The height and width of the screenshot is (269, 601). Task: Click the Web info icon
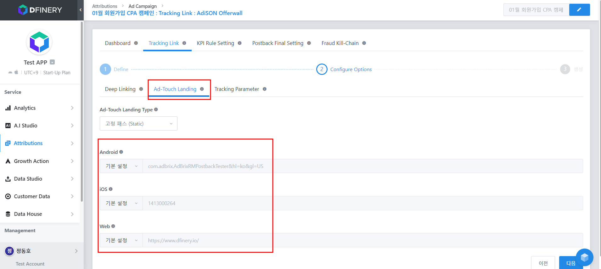pyautogui.click(x=113, y=226)
